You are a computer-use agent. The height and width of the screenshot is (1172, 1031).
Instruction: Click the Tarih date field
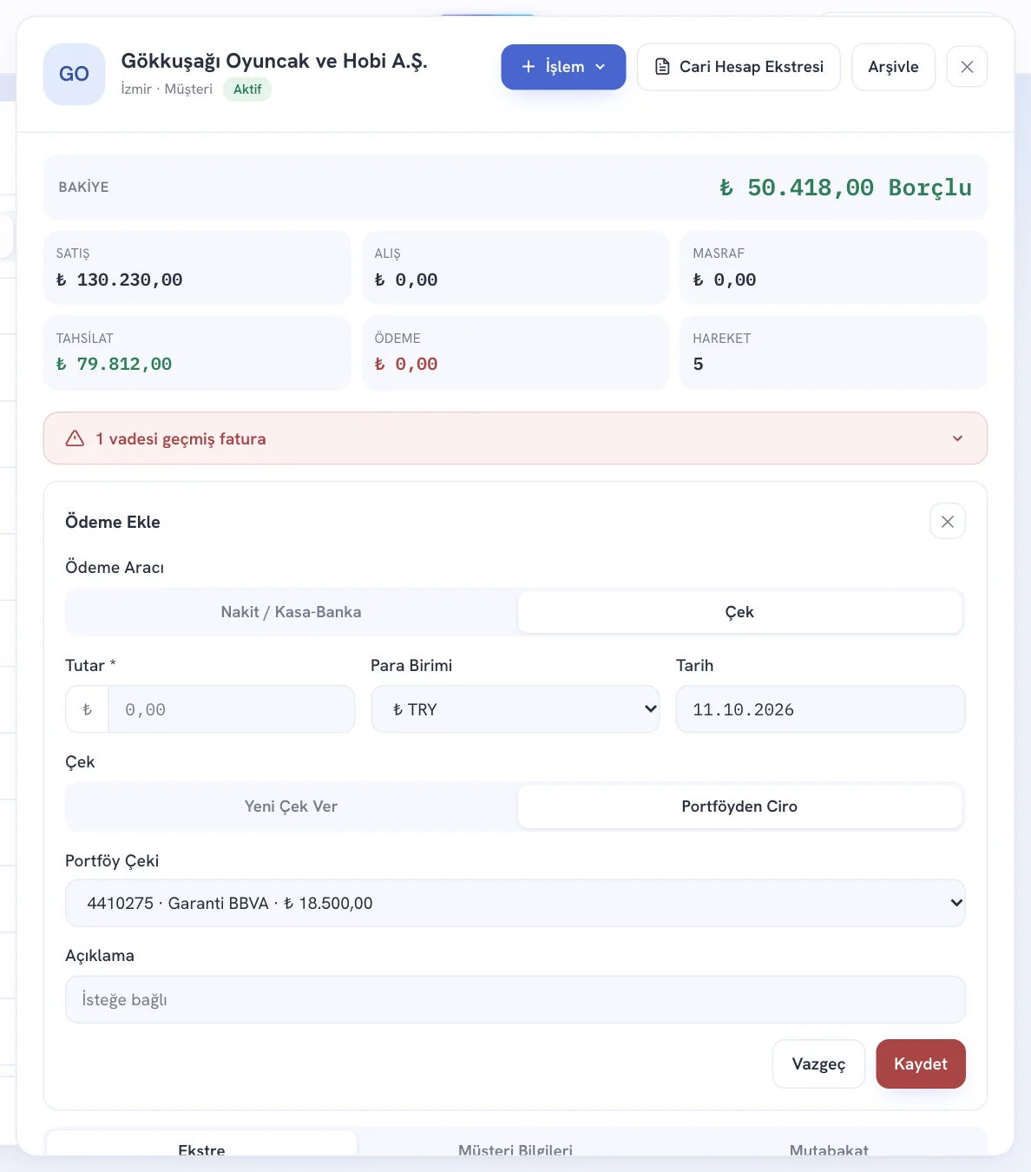pyautogui.click(x=820, y=709)
